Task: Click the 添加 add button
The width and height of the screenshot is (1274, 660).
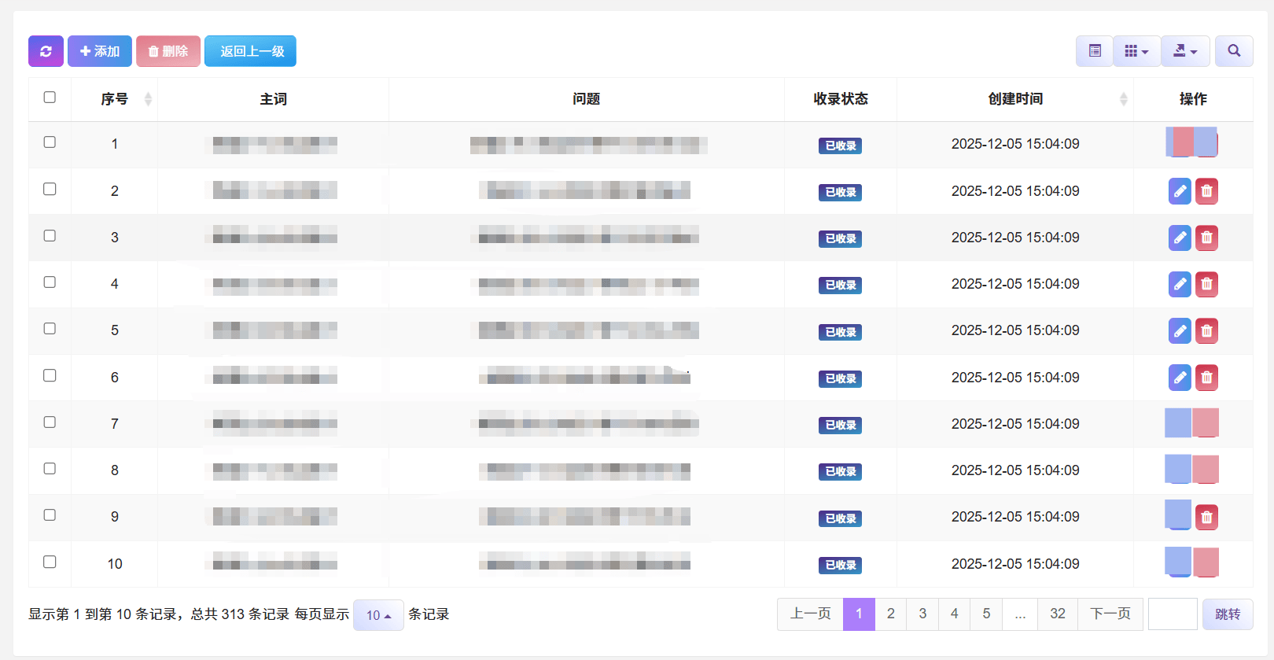Action: [x=100, y=51]
